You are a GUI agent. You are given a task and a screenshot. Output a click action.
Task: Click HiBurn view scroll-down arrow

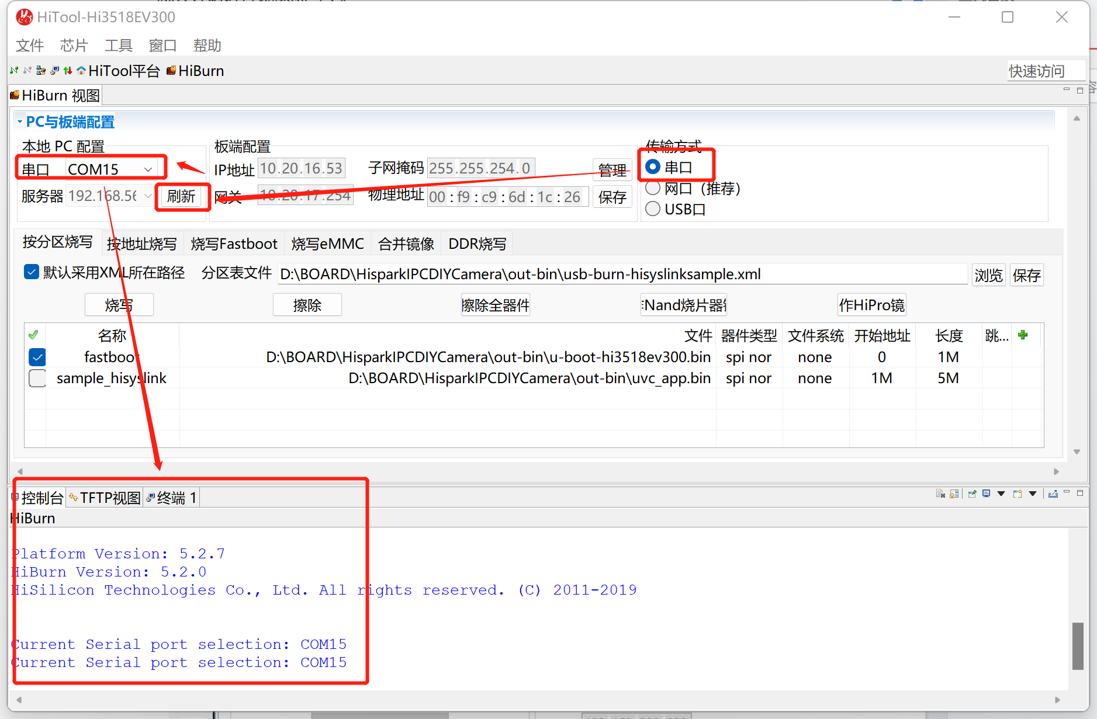tap(1077, 451)
